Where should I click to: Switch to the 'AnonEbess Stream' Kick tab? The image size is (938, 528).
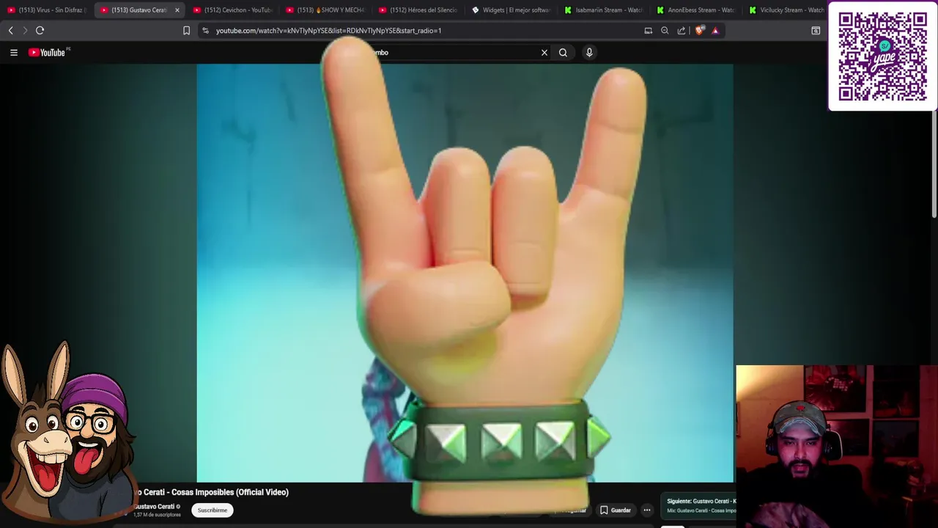pos(696,10)
